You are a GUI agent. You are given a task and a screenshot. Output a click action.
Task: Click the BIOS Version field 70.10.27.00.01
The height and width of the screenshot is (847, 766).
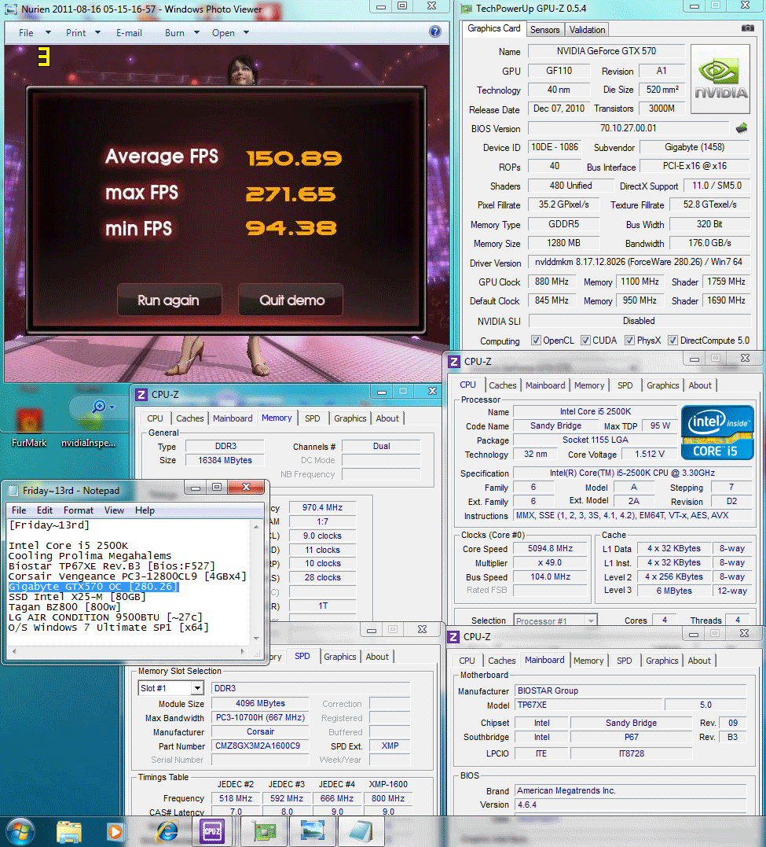click(x=629, y=128)
